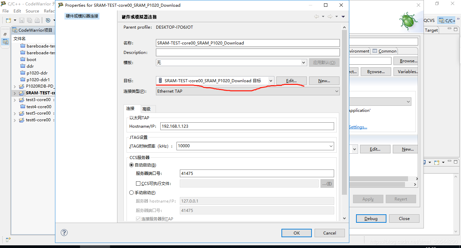
Task: Expand the test3-core00 project tree node
Action: coord(15,100)
